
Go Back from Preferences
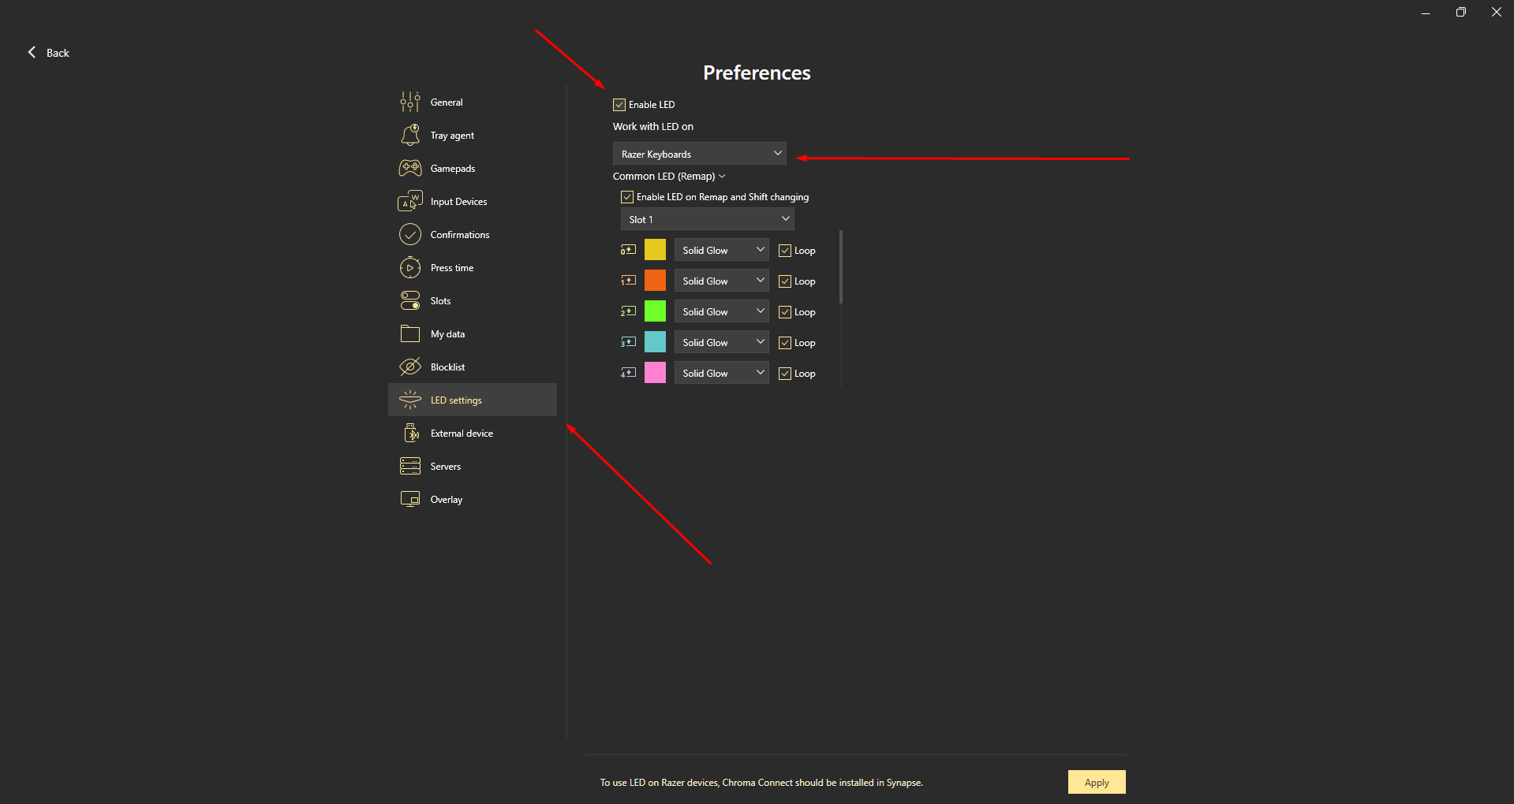[x=49, y=53]
